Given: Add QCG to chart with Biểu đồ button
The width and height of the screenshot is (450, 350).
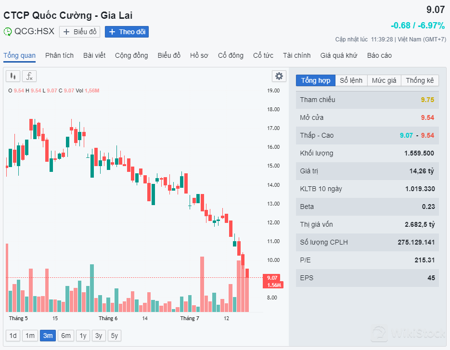Looking at the screenshot, I should pos(80,32).
